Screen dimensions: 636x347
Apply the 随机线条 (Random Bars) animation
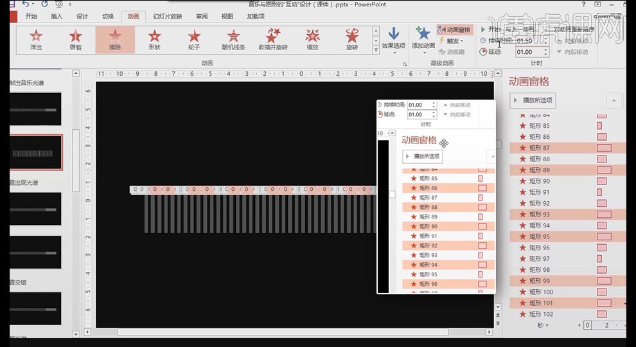click(233, 40)
